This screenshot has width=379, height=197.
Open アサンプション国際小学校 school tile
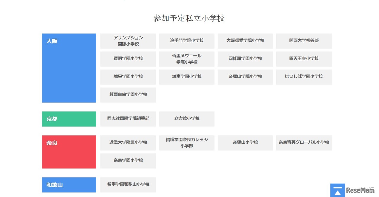[x=128, y=41]
